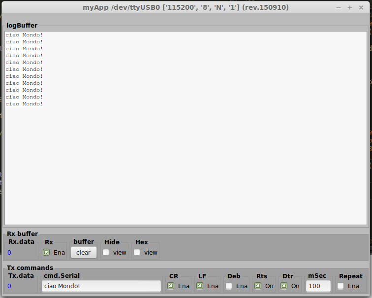Click the cmd.Serial text input field
372x298 pixels.
(x=101, y=286)
